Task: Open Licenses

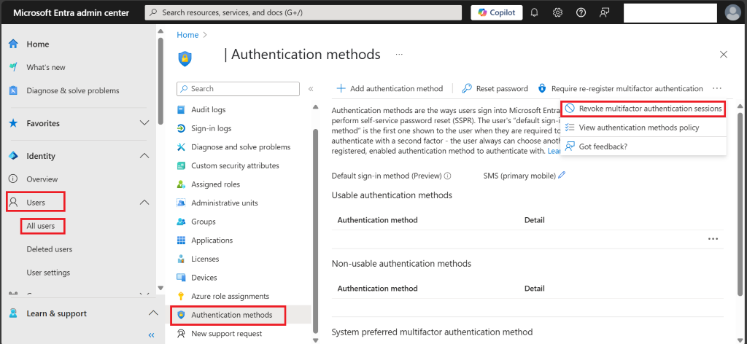Action: pyautogui.click(x=205, y=259)
